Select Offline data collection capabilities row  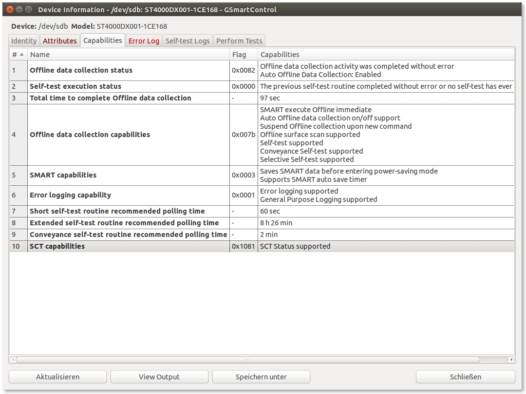[262, 135]
